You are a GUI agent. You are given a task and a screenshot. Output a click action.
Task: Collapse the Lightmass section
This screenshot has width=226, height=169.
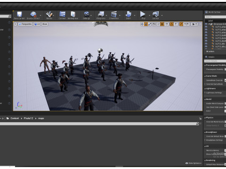(x=205, y=89)
